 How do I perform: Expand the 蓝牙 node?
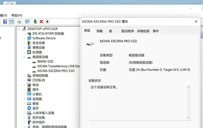point(24,108)
